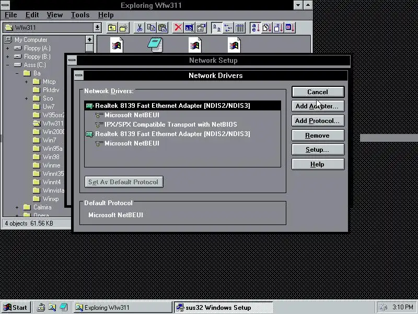The width and height of the screenshot is (418, 314).
Task: Open Properties from the Explorer toolbar
Action: coord(201,28)
